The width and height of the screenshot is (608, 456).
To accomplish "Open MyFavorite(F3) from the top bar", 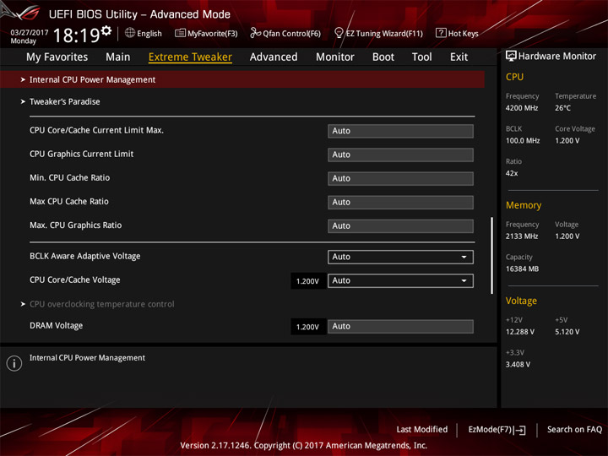I will [206, 33].
